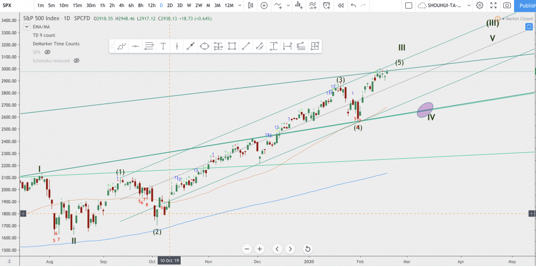Image resolution: width=536 pixels, height=267 pixels.
Task: Select the ellipse drawing tool
Action: click(204, 46)
